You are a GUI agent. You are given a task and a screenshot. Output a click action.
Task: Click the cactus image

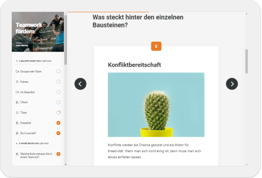point(156,105)
